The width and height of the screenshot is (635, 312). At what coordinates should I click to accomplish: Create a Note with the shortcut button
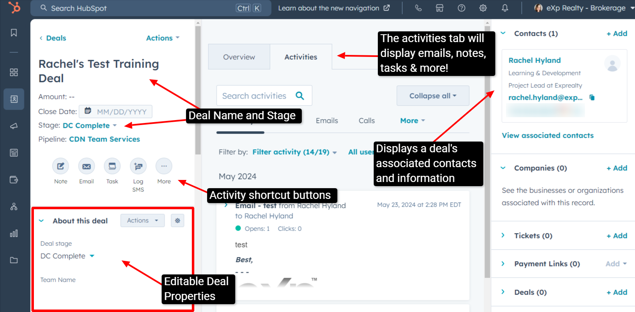coord(60,166)
